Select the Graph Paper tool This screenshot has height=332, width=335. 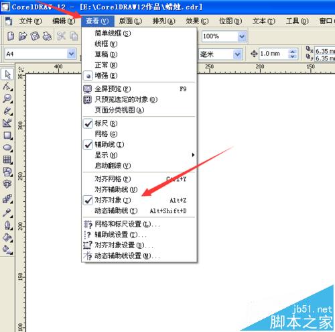tap(7, 160)
